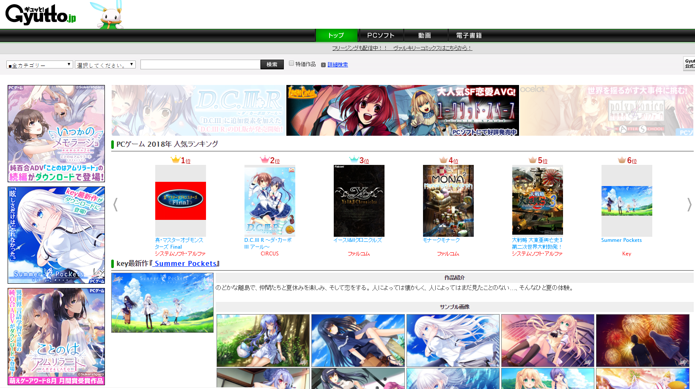The width and height of the screenshot is (695, 389).
Task: Click the search text input field
Action: 201,64
